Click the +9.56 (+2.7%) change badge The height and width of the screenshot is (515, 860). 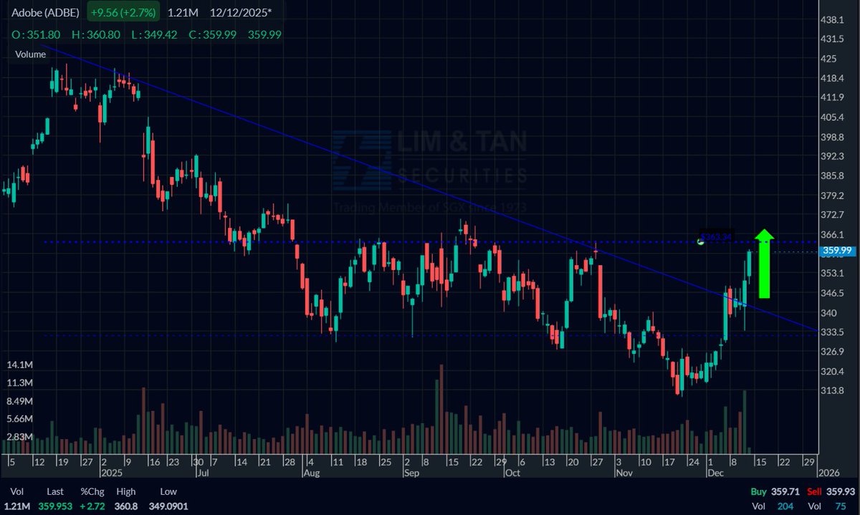click(x=123, y=12)
